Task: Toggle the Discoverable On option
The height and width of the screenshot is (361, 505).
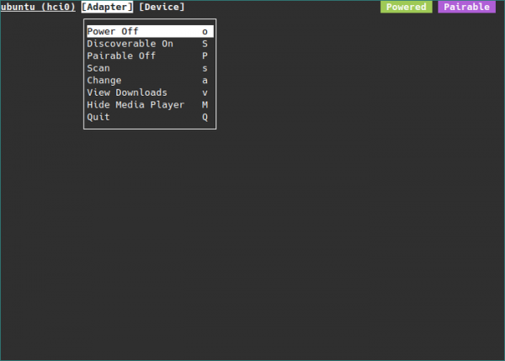Action: coord(130,44)
